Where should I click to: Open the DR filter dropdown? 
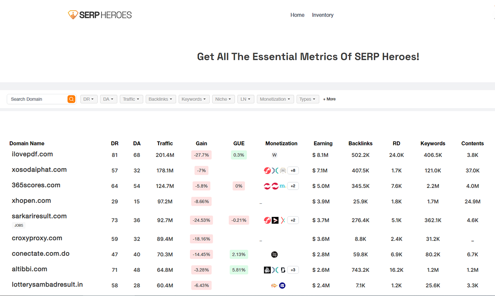pos(89,99)
